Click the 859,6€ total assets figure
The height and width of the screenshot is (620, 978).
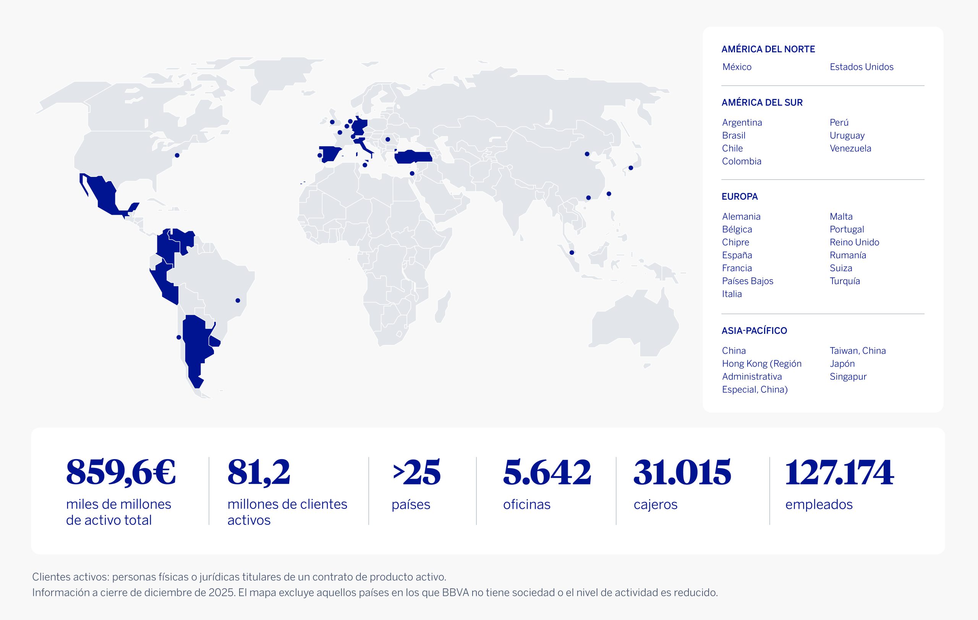[x=121, y=473]
